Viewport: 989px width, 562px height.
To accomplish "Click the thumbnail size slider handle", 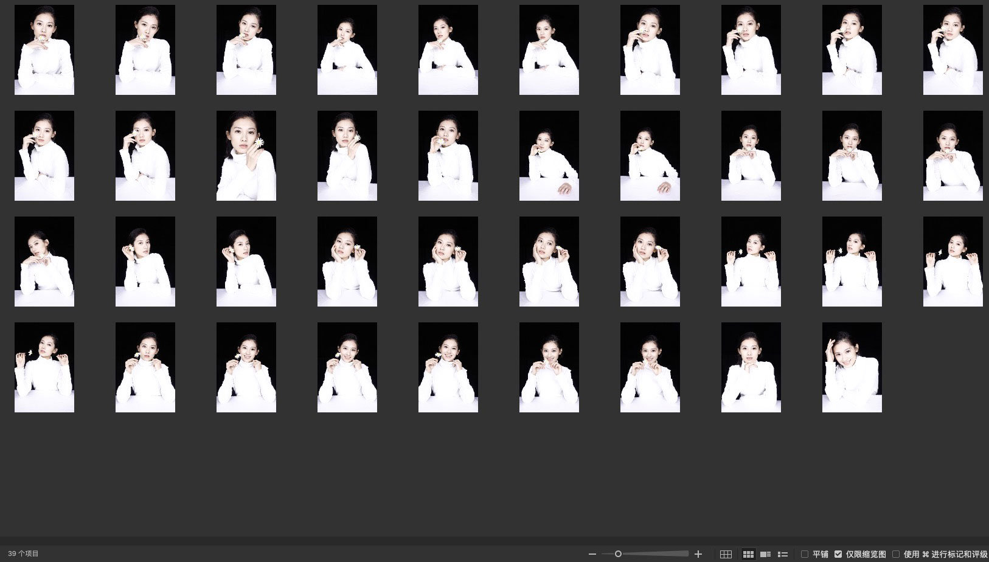I will click(618, 554).
